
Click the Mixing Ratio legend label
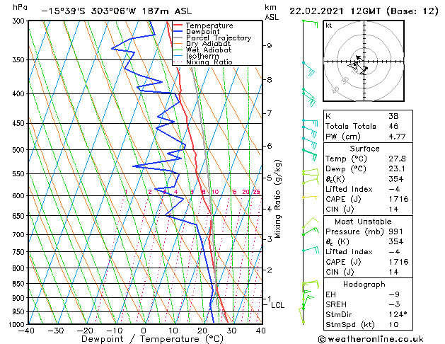click(209, 62)
